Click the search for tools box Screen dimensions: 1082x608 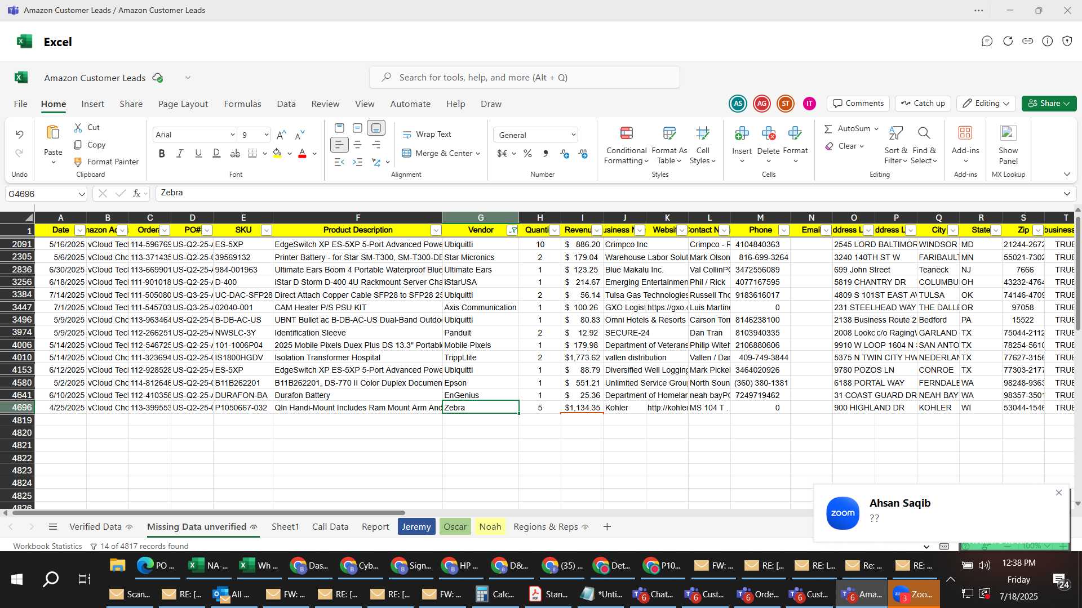524,77
